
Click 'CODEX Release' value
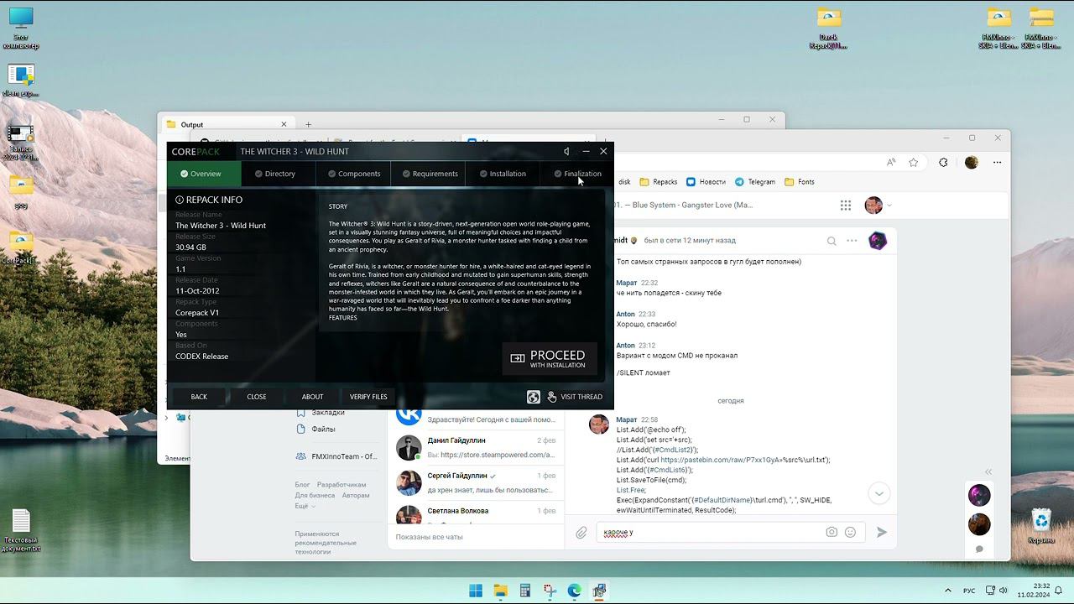point(201,357)
